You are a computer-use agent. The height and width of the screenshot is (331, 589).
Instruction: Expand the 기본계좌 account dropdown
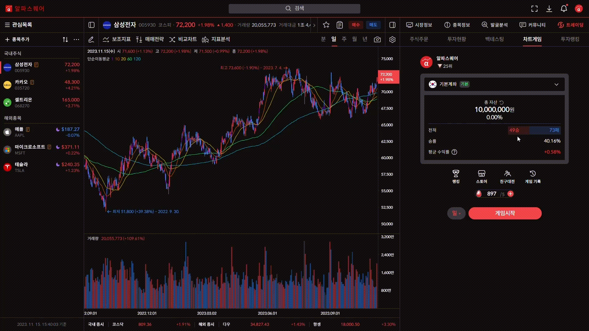[x=556, y=84]
